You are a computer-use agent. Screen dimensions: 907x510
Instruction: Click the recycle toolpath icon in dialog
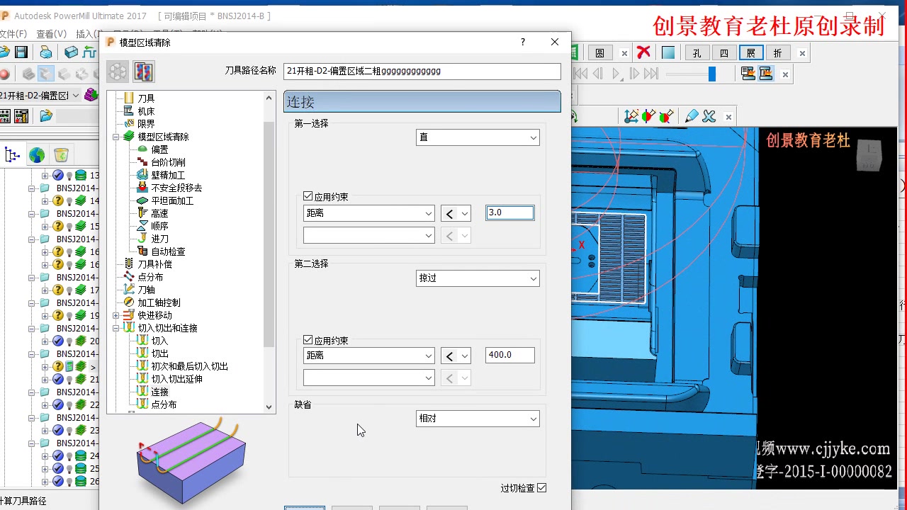(118, 72)
